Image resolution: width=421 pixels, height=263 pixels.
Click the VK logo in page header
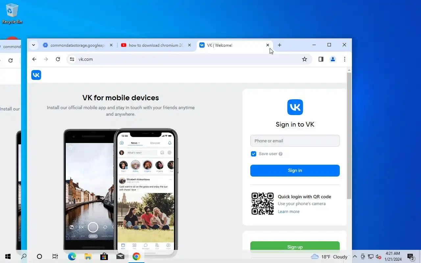pos(36,75)
